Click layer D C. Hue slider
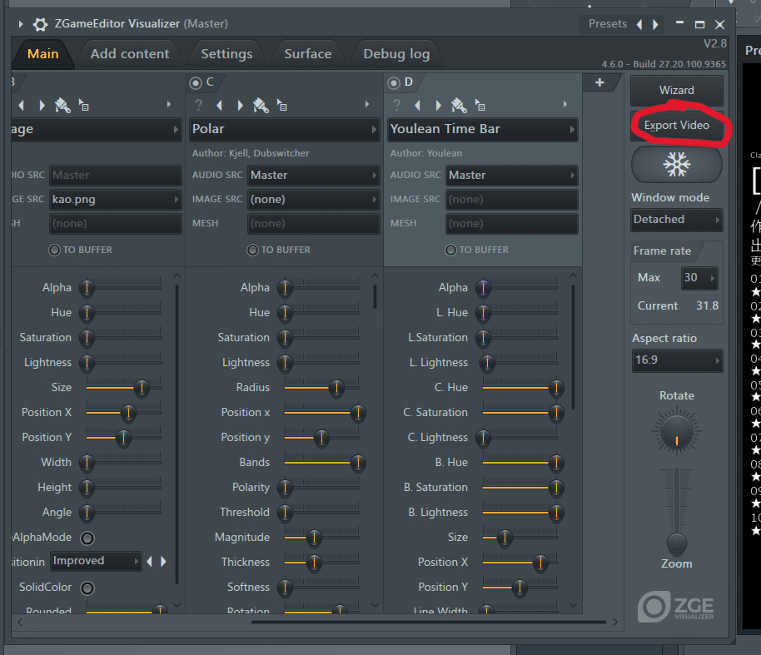Screen dimensions: 761x655 point(520,388)
